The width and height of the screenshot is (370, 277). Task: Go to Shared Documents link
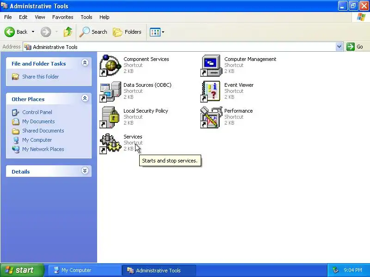pyautogui.click(x=43, y=131)
